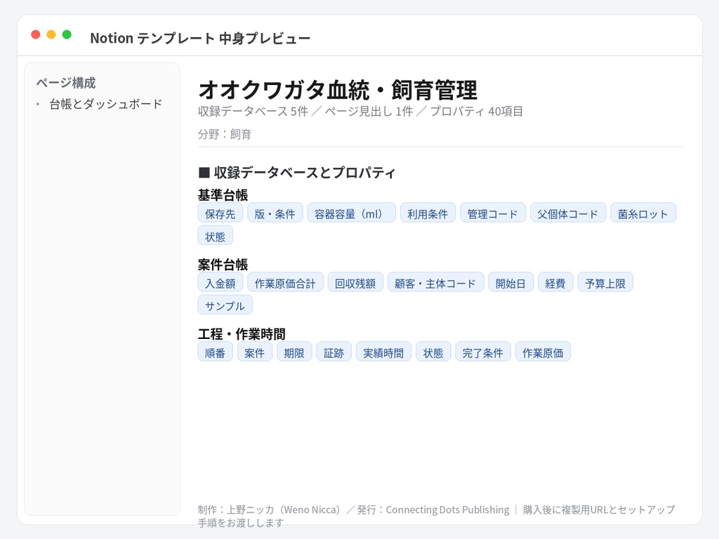Screen dimensions: 719x539
Task: Select the 版・条件 property tag
Action: coord(275,213)
